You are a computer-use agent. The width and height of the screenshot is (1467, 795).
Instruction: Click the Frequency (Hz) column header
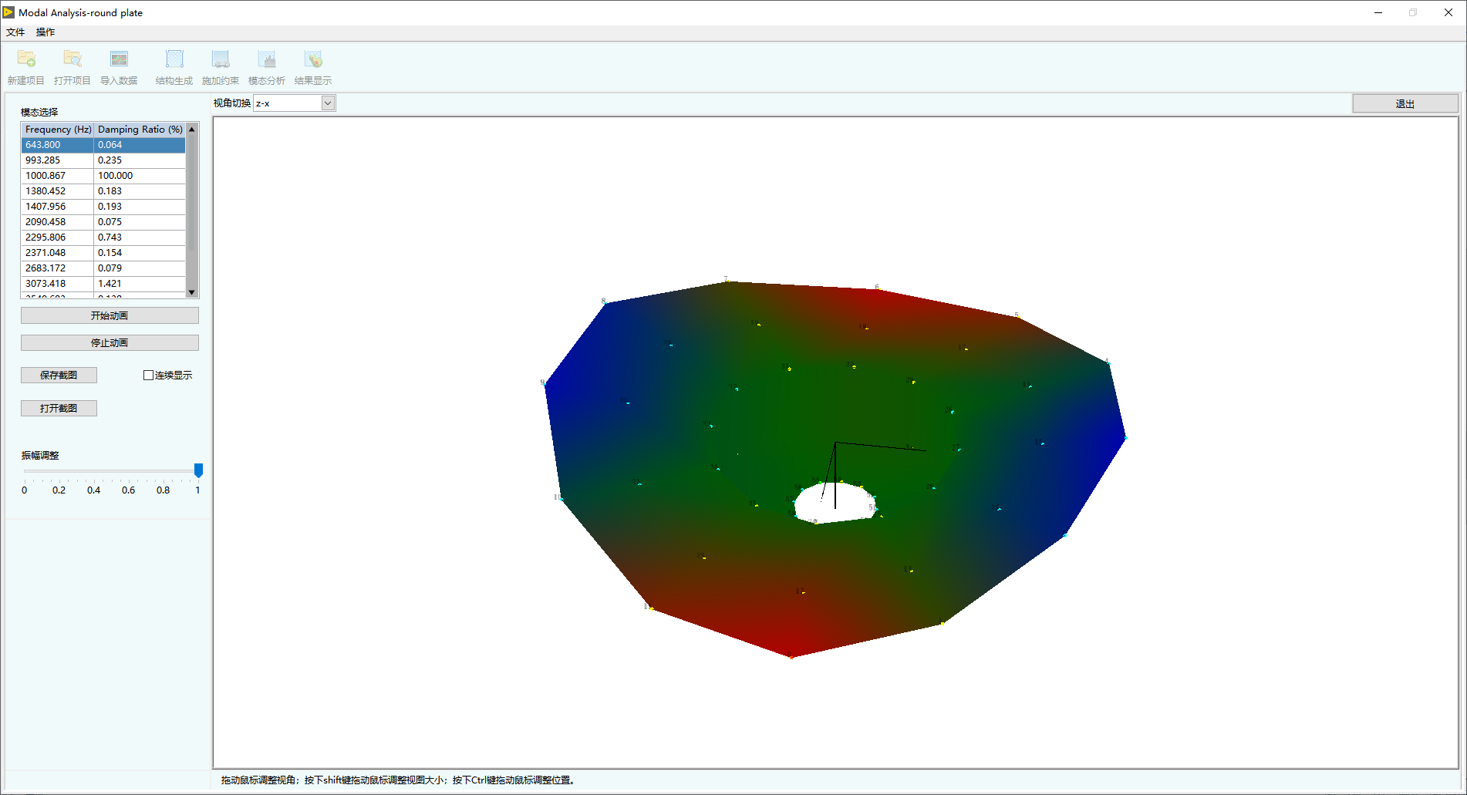click(58, 130)
